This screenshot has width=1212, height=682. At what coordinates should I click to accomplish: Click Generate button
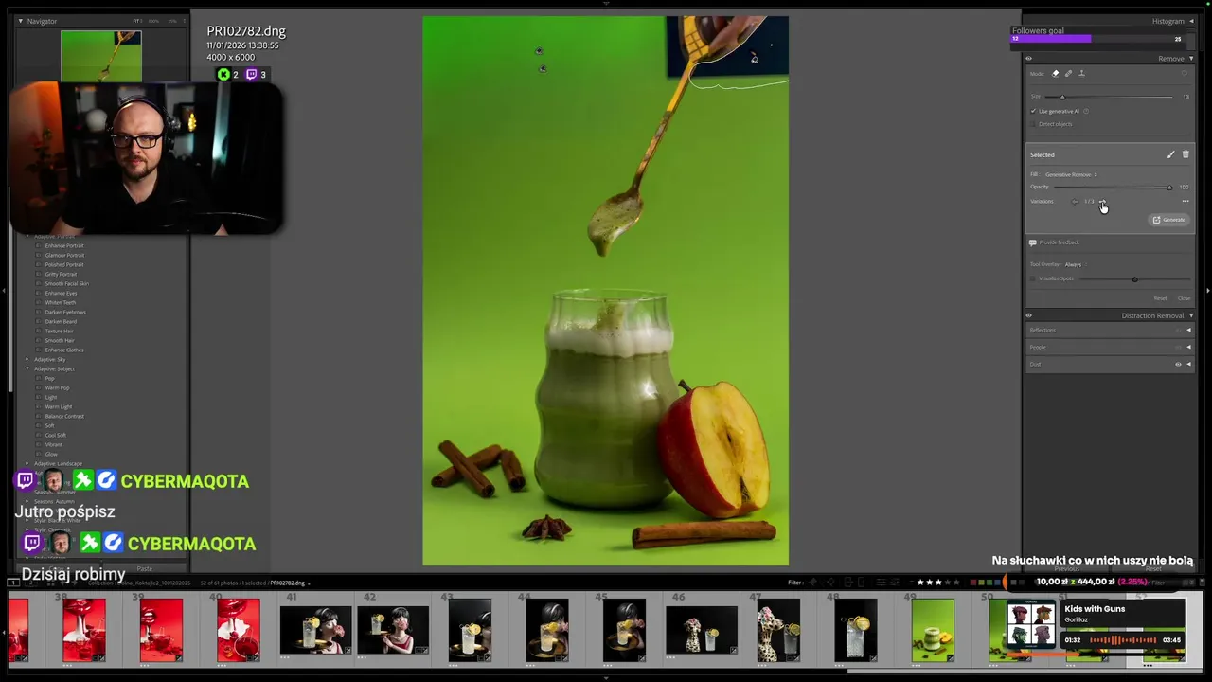(1169, 220)
